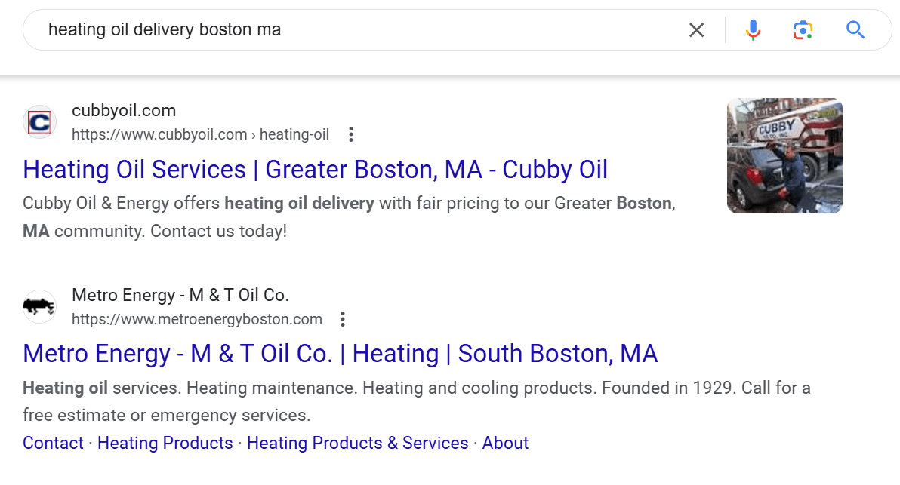The height and width of the screenshot is (485, 900).
Task: Click the Cubby Oil favicon logo
Action: click(39, 122)
